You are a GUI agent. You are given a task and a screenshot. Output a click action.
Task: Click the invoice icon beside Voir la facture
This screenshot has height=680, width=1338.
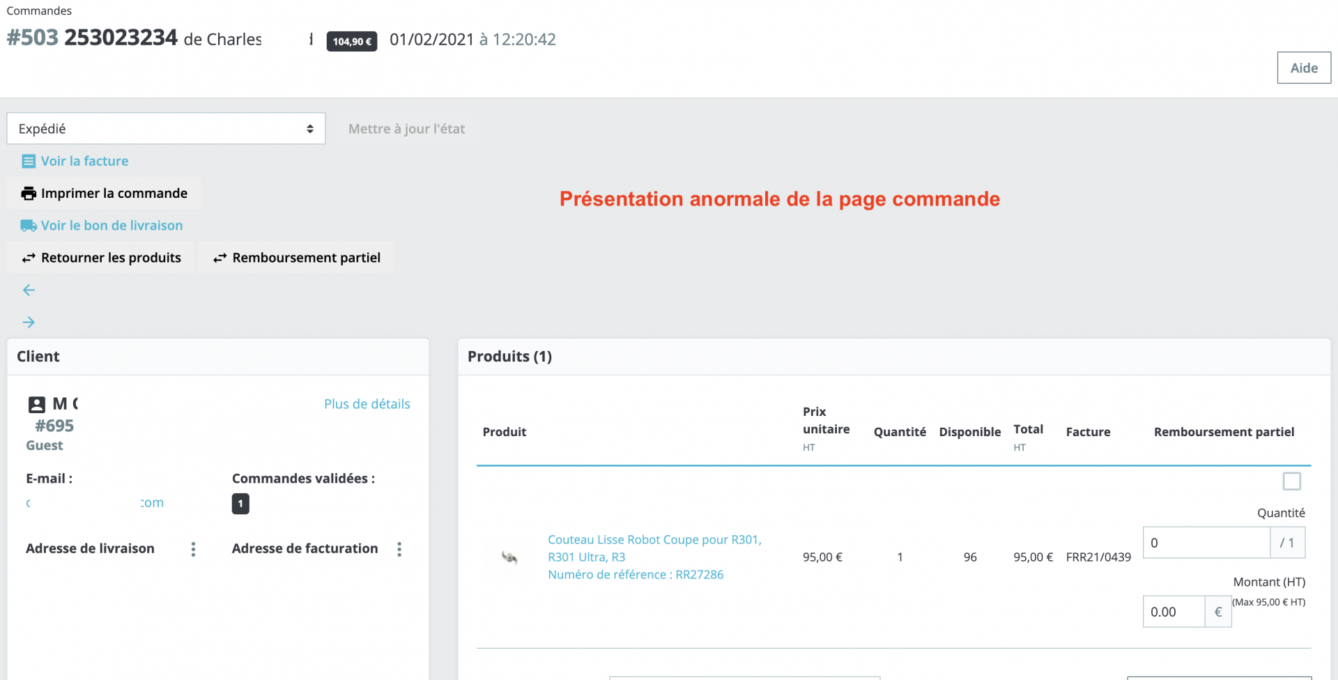click(29, 162)
